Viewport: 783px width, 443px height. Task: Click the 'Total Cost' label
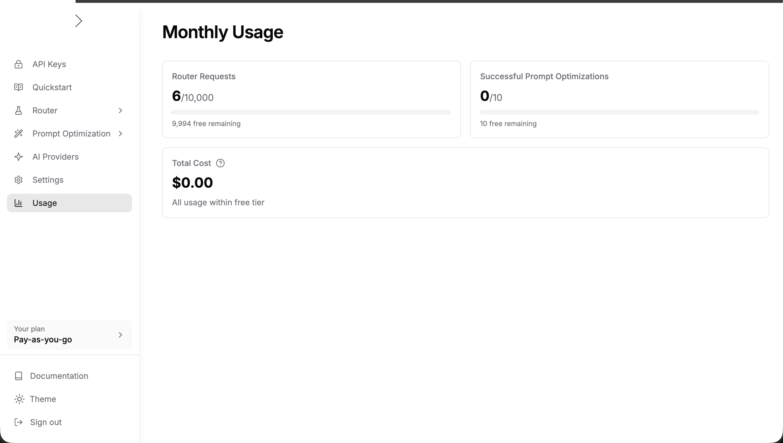point(192,163)
